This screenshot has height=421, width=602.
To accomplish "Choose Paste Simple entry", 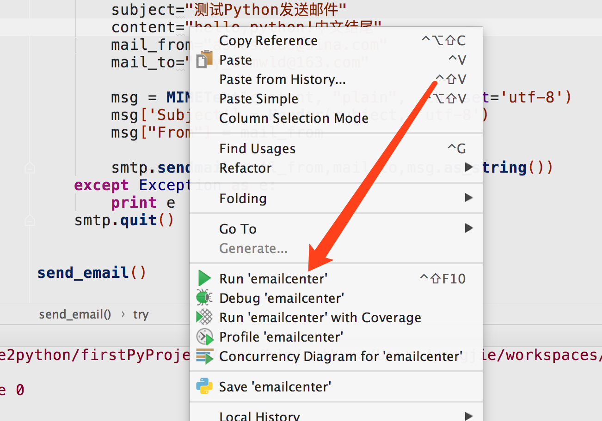I will coord(336,99).
